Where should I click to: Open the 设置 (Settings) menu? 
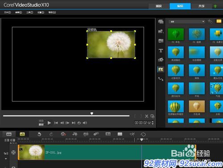coord(41,12)
